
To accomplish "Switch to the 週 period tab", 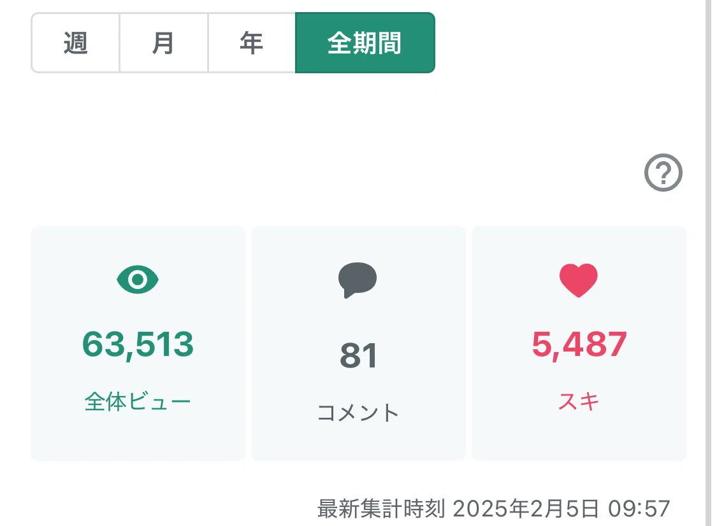I will click(75, 43).
